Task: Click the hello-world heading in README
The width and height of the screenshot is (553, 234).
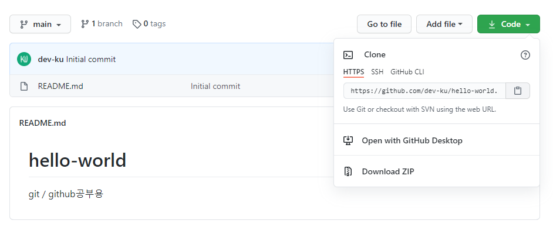Action: click(77, 160)
